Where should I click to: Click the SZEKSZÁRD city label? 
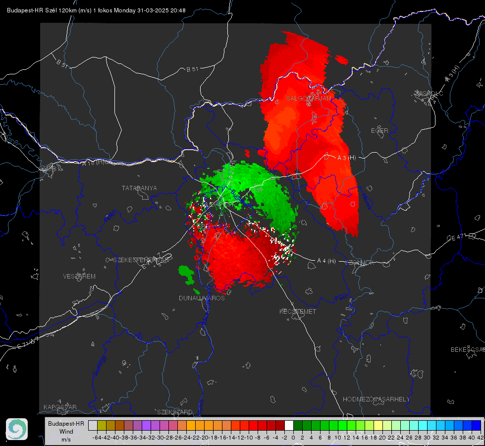(175, 412)
